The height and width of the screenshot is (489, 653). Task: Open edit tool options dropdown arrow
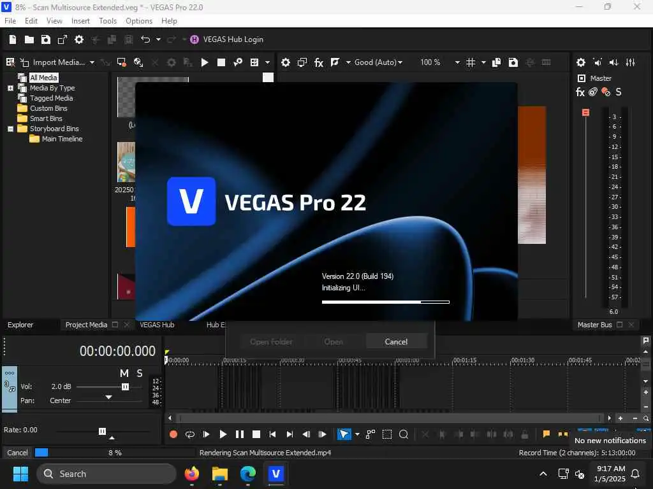click(357, 434)
